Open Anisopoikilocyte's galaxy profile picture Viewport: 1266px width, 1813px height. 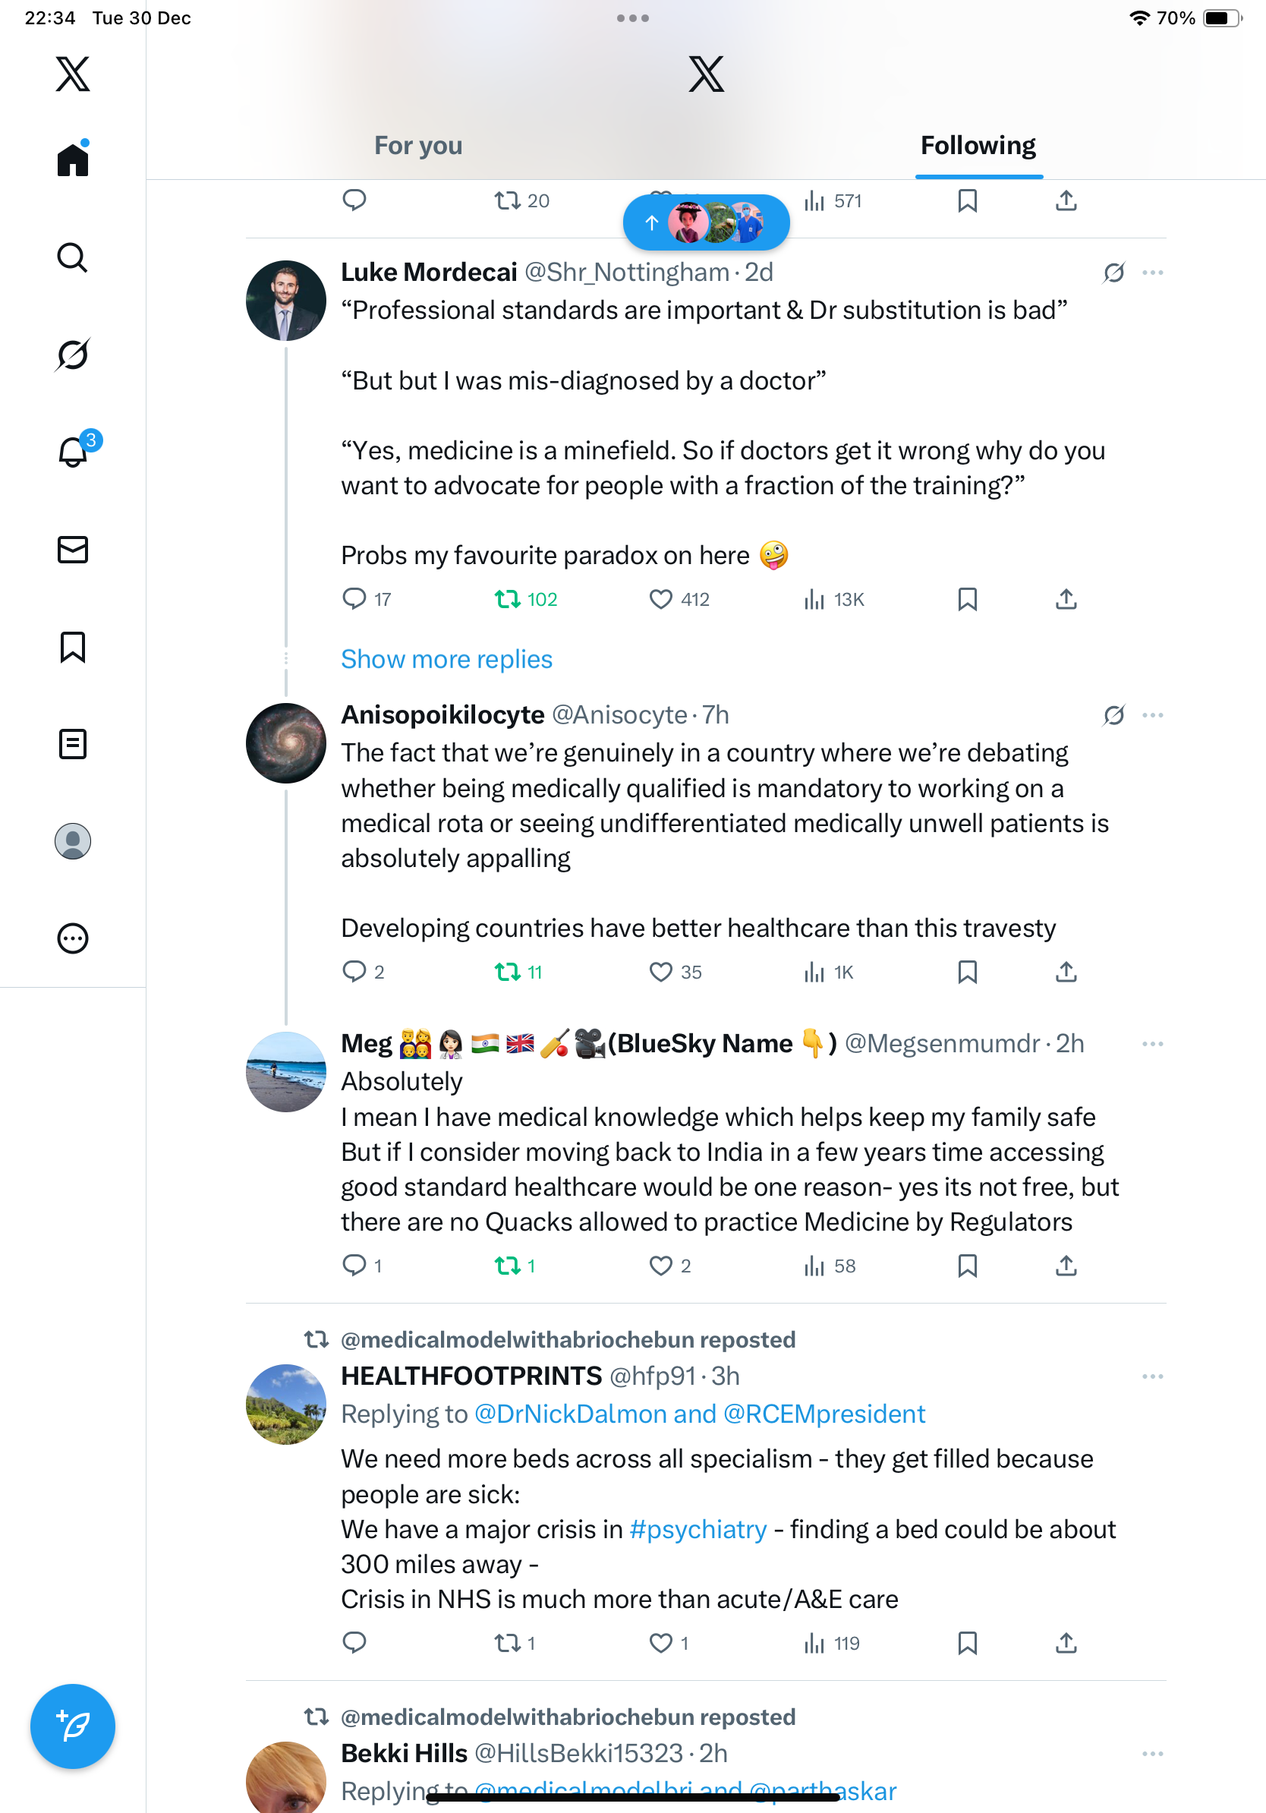(x=285, y=743)
